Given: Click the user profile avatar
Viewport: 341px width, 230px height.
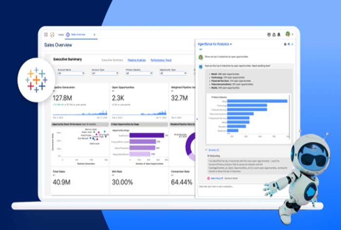Looking at the screenshot, I should tap(288, 34).
